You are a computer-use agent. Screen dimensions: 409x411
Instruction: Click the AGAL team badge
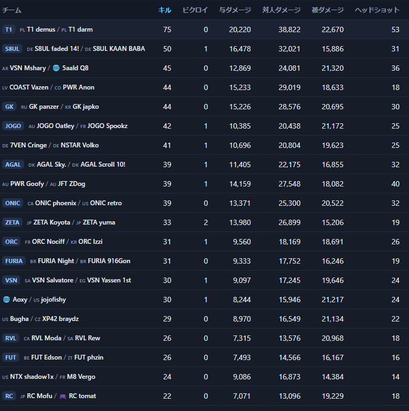click(x=13, y=165)
